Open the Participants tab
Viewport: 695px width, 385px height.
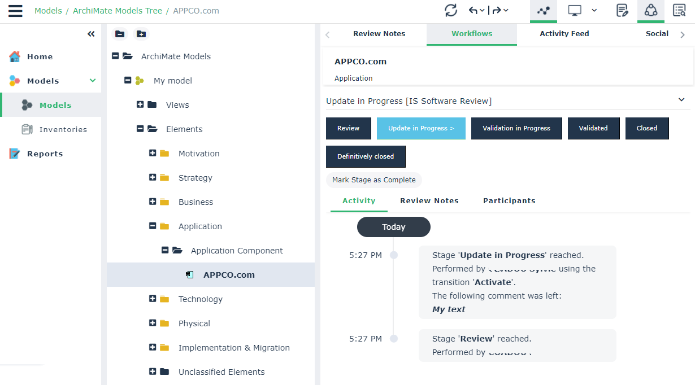509,201
